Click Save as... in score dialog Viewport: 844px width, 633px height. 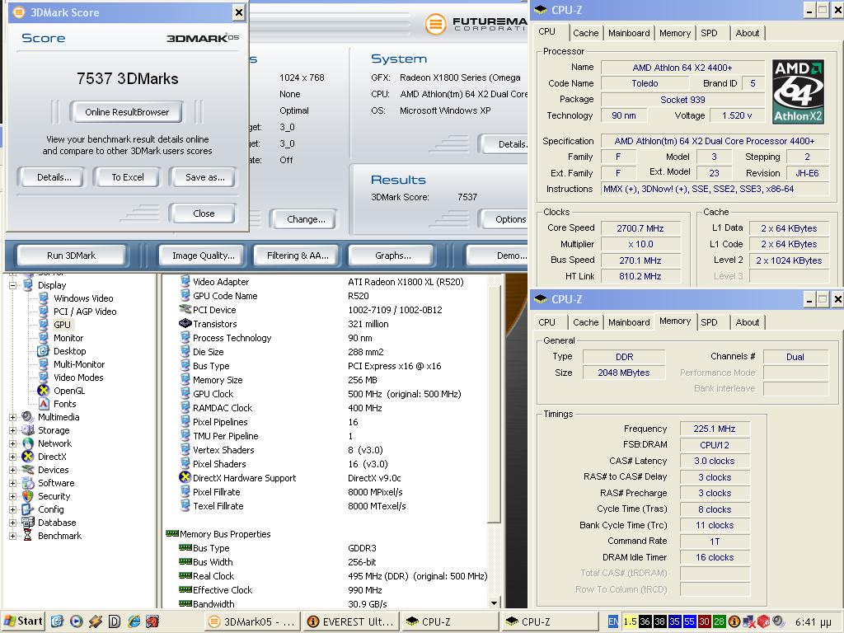tap(204, 177)
